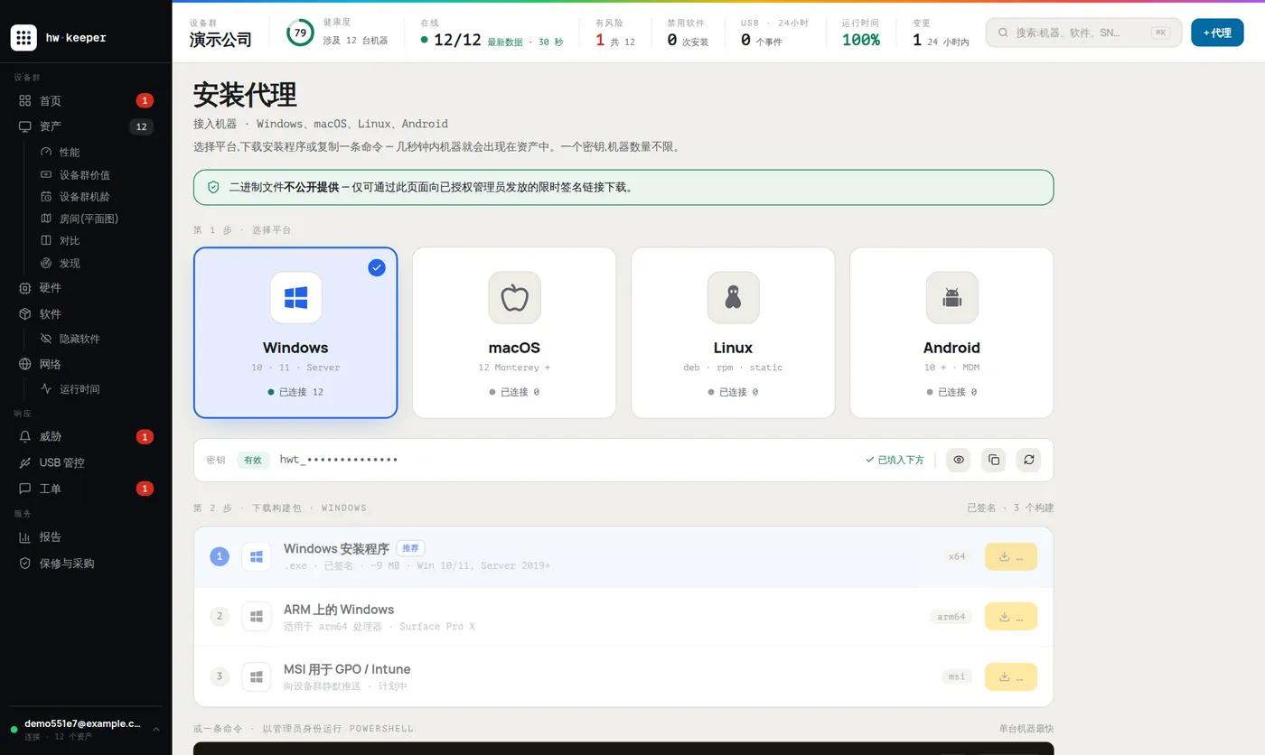Viewport: 1265px width, 755px height.
Task: Click the USB 管控 plug icon
Action: [25, 462]
